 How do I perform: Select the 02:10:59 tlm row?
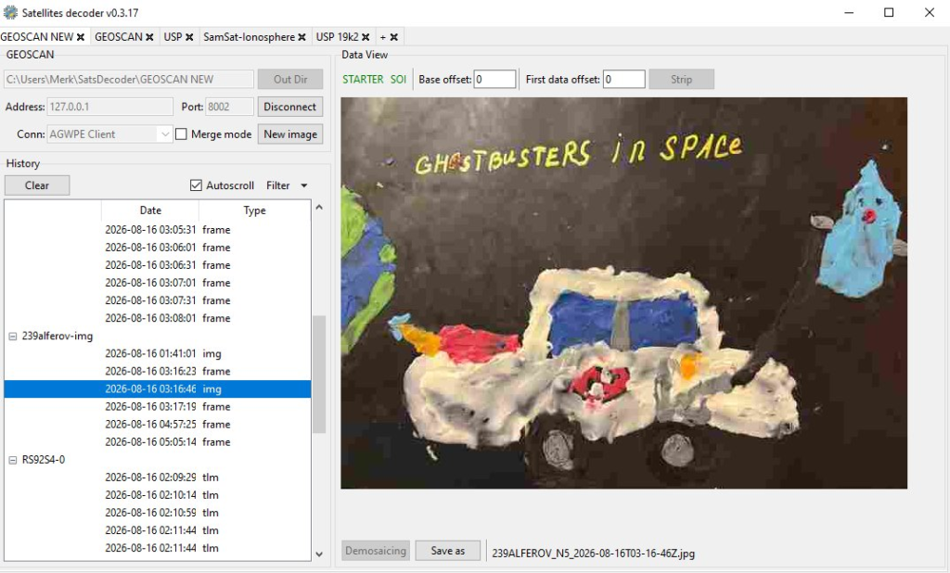[x=158, y=513]
